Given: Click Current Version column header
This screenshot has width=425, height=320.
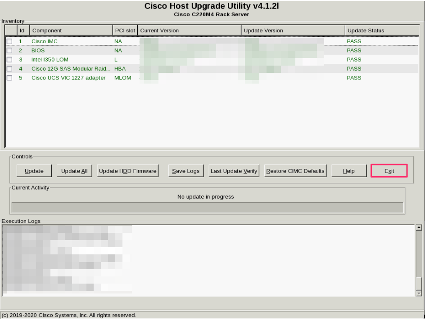Looking at the screenshot, I should (189, 31).
